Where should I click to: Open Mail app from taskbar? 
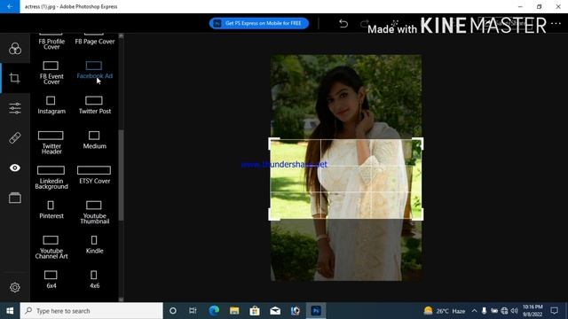[x=275, y=311]
